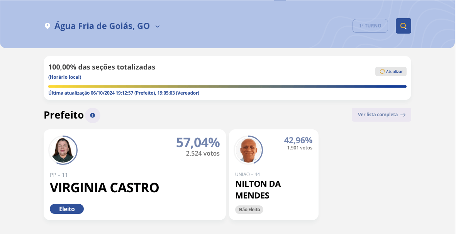Select the VIRGINIA CASTRO candidate name

[104, 188]
